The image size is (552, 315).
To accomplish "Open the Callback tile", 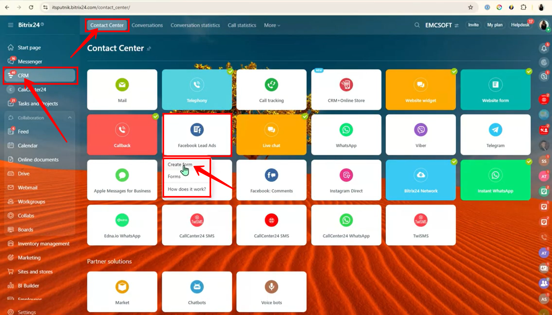I will point(122,135).
